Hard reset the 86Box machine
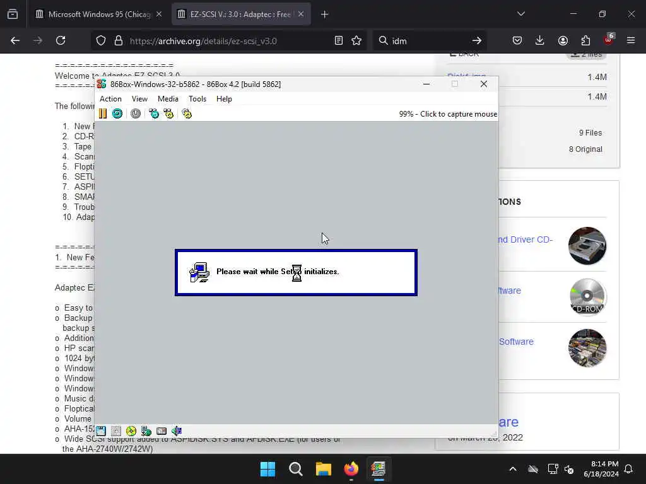The height and width of the screenshot is (484, 646). 117,113
